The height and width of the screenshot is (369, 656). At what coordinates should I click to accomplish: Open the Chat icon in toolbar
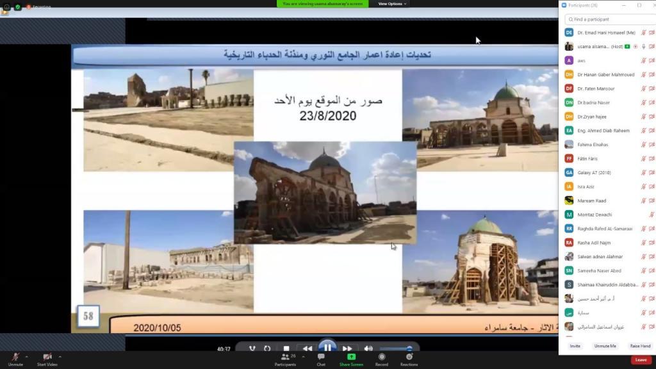pos(321,357)
